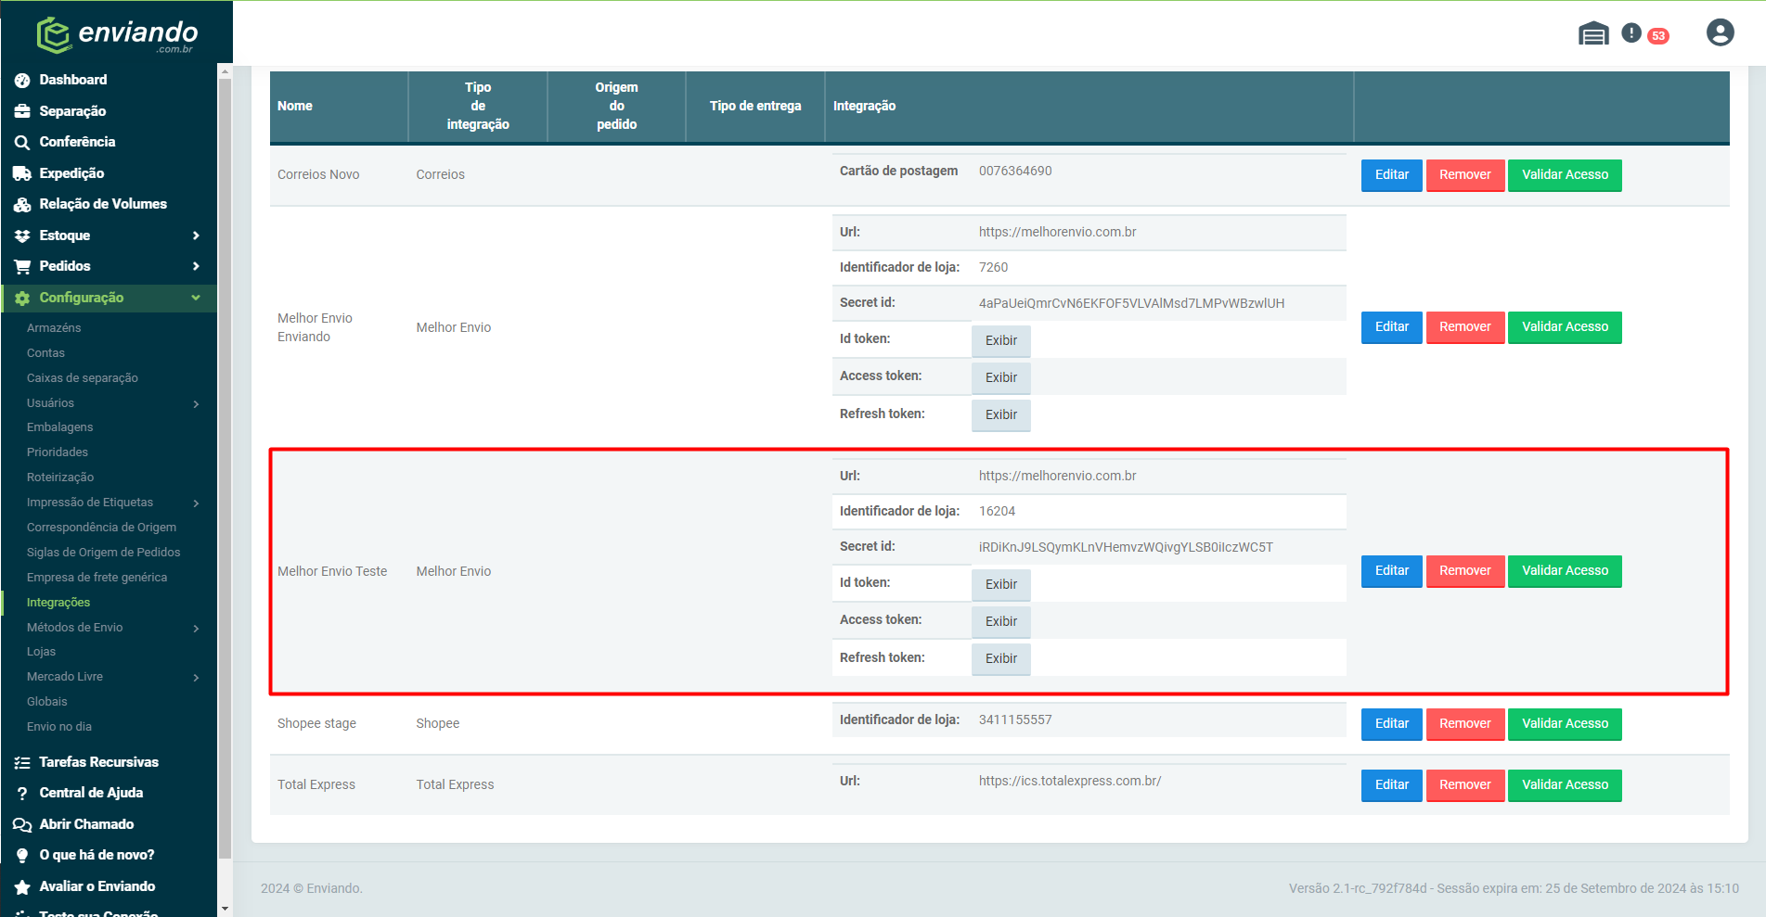Click the red 53 notification badge
This screenshot has width=1766, height=917.
pos(1658,36)
